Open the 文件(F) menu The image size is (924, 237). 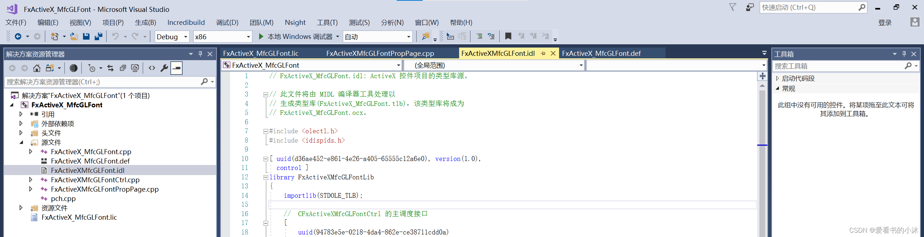click(x=16, y=22)
